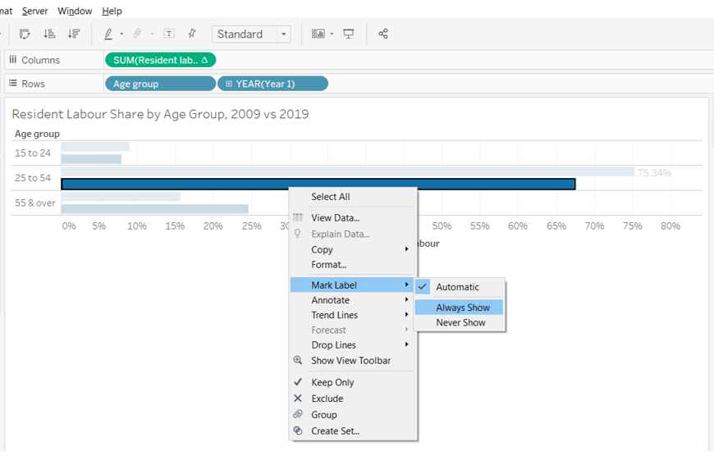
Task: Click the Share workbook icon
Action: tap(383, 34)
